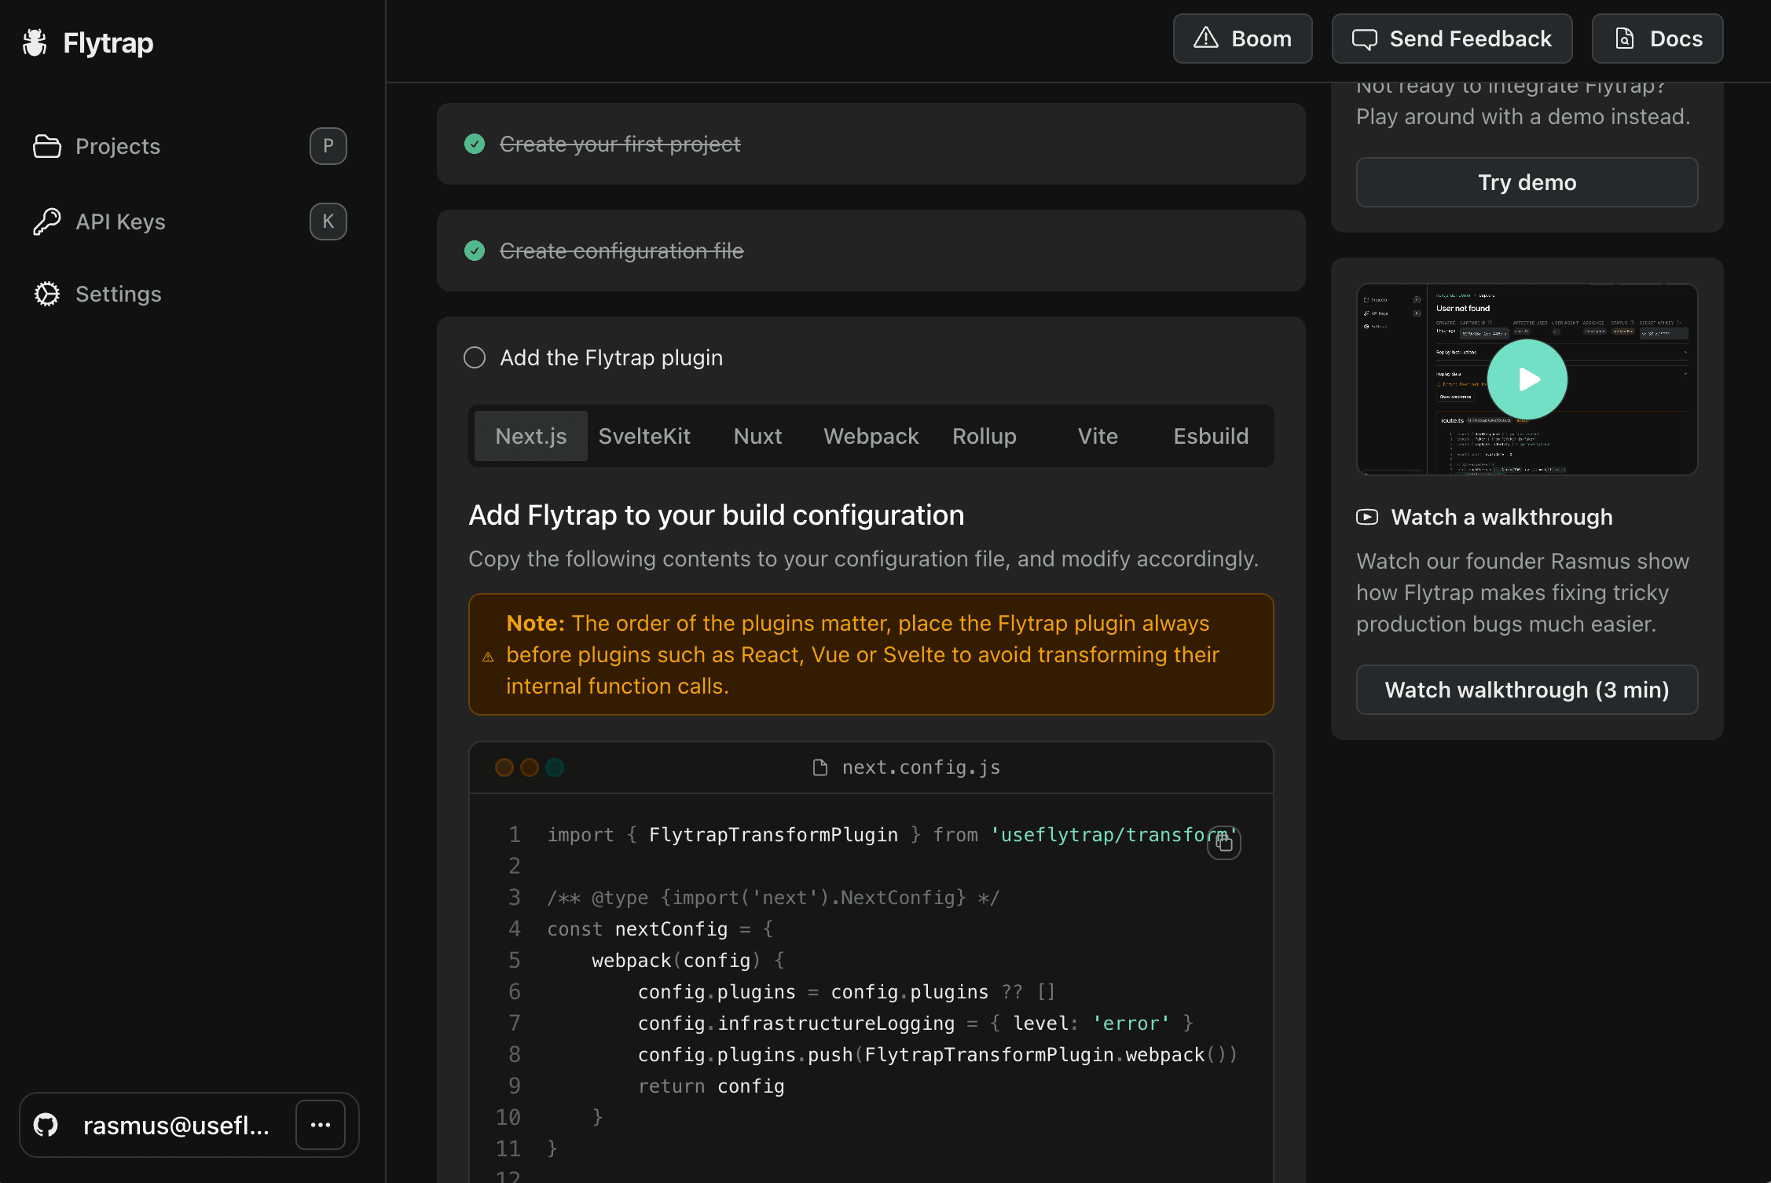Click the warning triangle icon in Boom button
The image size is (1771, 1183).
pyautogui.click(x=1206, y=38)
